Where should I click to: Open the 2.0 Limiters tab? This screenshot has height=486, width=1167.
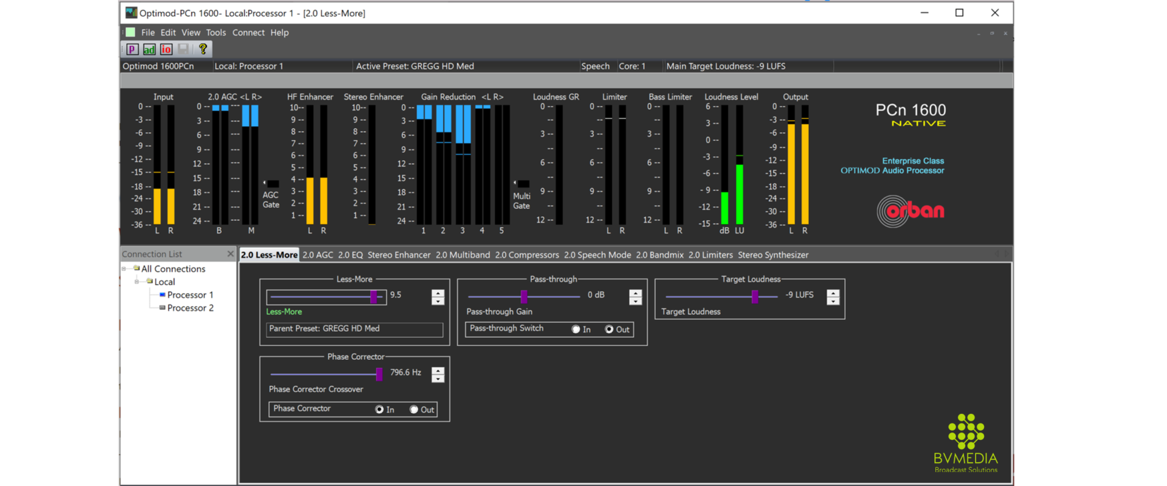(x=711, y=255)
